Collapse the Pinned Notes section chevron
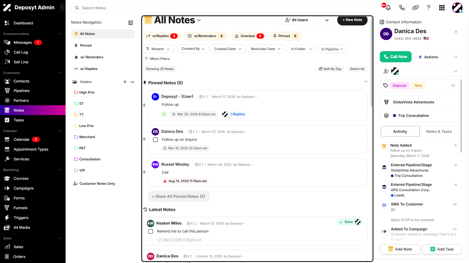This screenshot has width=469, height=263. (366, 81)
